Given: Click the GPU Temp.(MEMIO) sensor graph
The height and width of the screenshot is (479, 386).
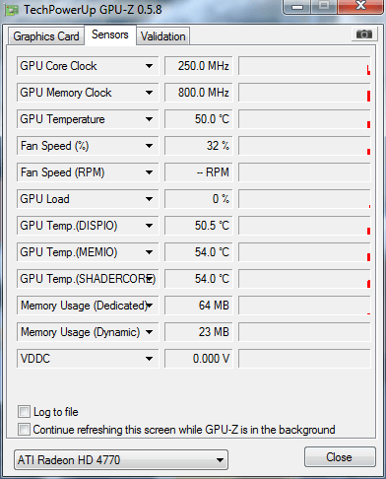Looking at the screenshot, I should (304, 252).
